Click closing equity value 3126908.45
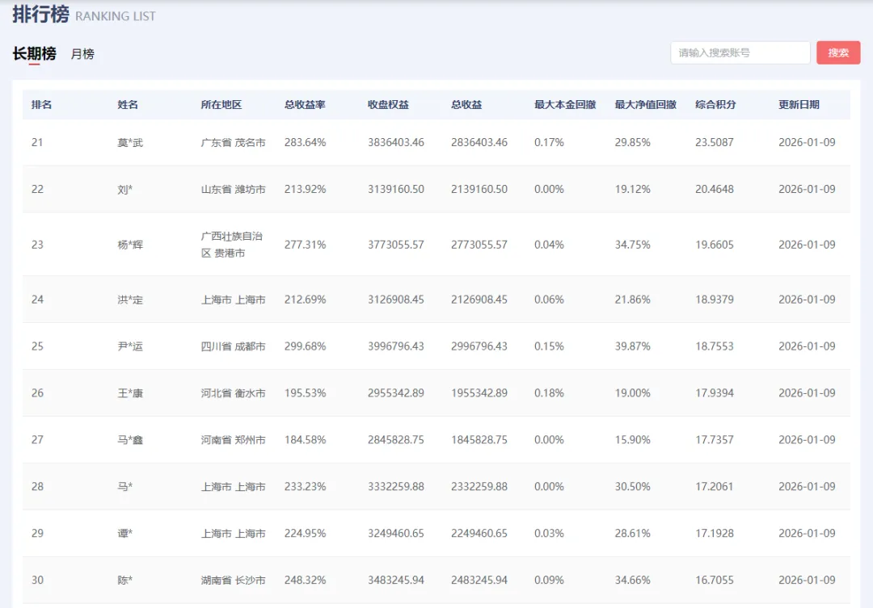 click(x=396, y=300)
